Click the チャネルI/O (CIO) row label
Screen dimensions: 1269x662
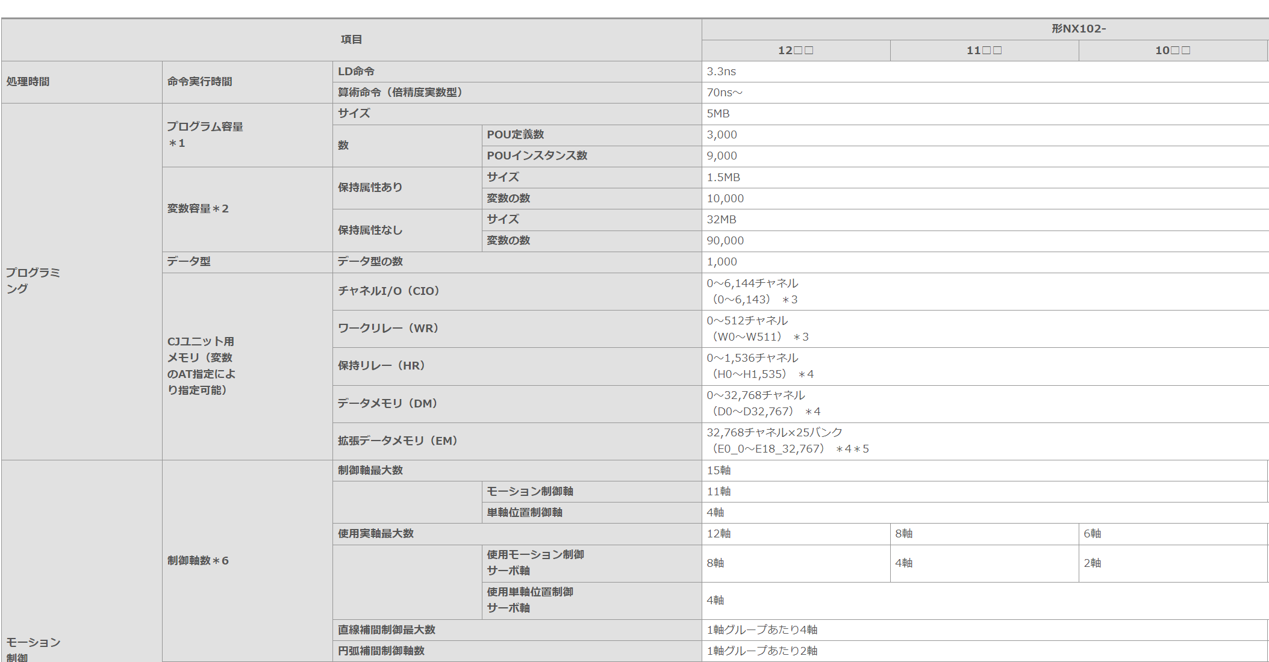click(389, 291)
